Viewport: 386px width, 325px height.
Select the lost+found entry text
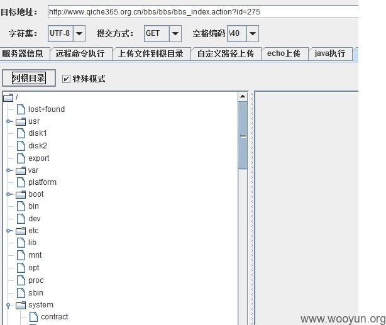tap(47, 109)
